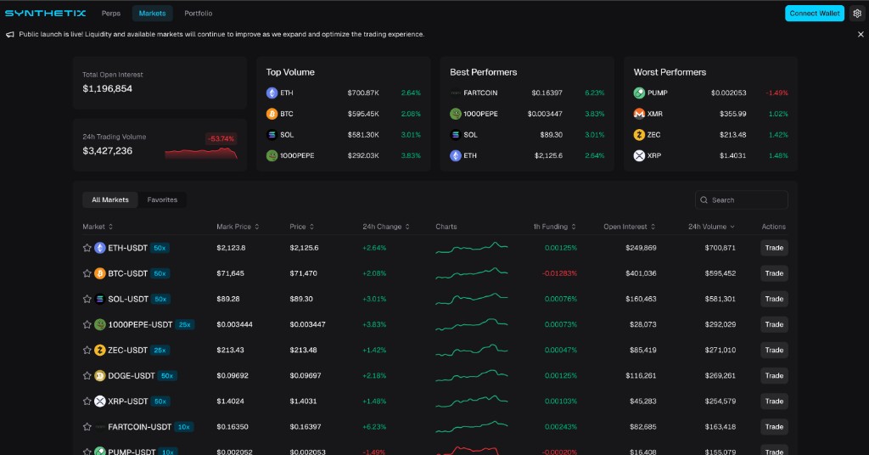
Task: Click the 50x leverage badge on ETH-USDT
Action: coord(160,248)
